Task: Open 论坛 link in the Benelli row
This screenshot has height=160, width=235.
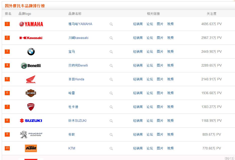Action: [150, 66]
